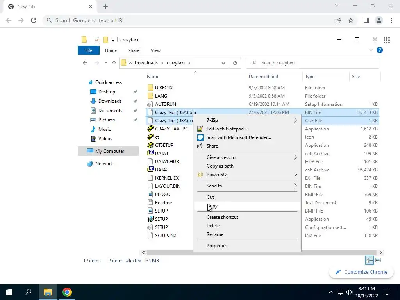400x300 pixels.
Task: Expand the Give access to submenu
Action: pos(247,157)
